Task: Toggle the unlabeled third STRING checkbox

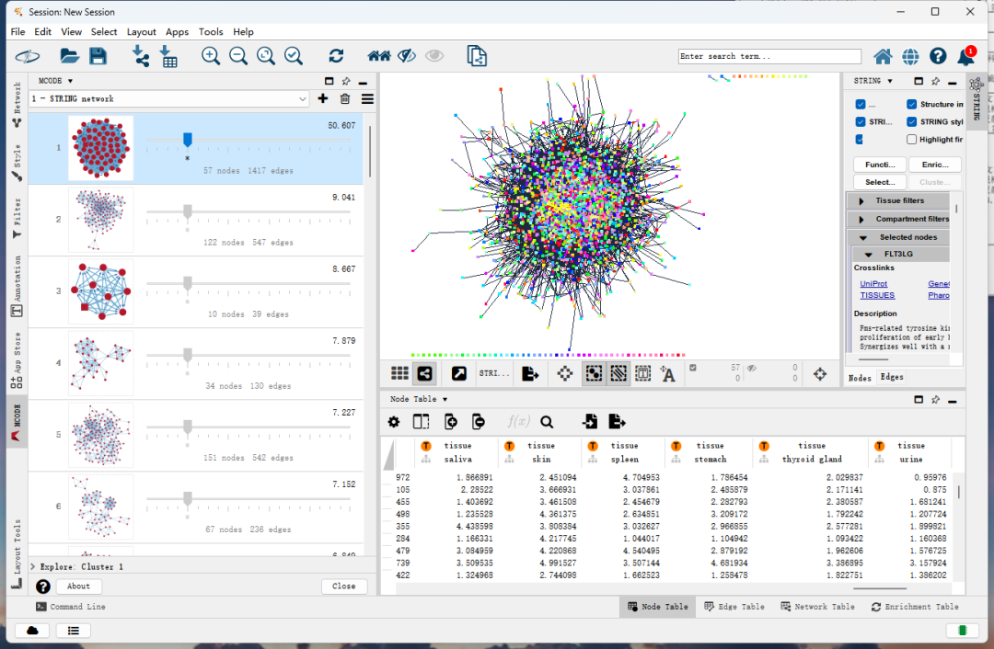Action: 859,140
